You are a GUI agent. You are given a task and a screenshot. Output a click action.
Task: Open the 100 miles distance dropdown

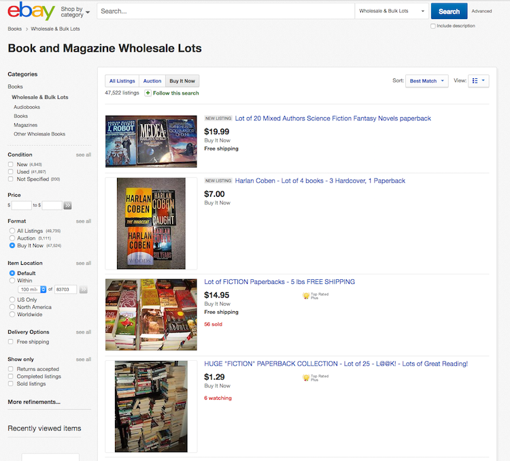tap(32, 289)
